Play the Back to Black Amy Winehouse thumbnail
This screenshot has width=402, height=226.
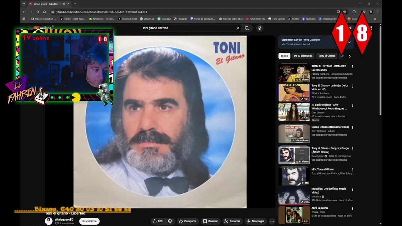click(x=294, y=112)
